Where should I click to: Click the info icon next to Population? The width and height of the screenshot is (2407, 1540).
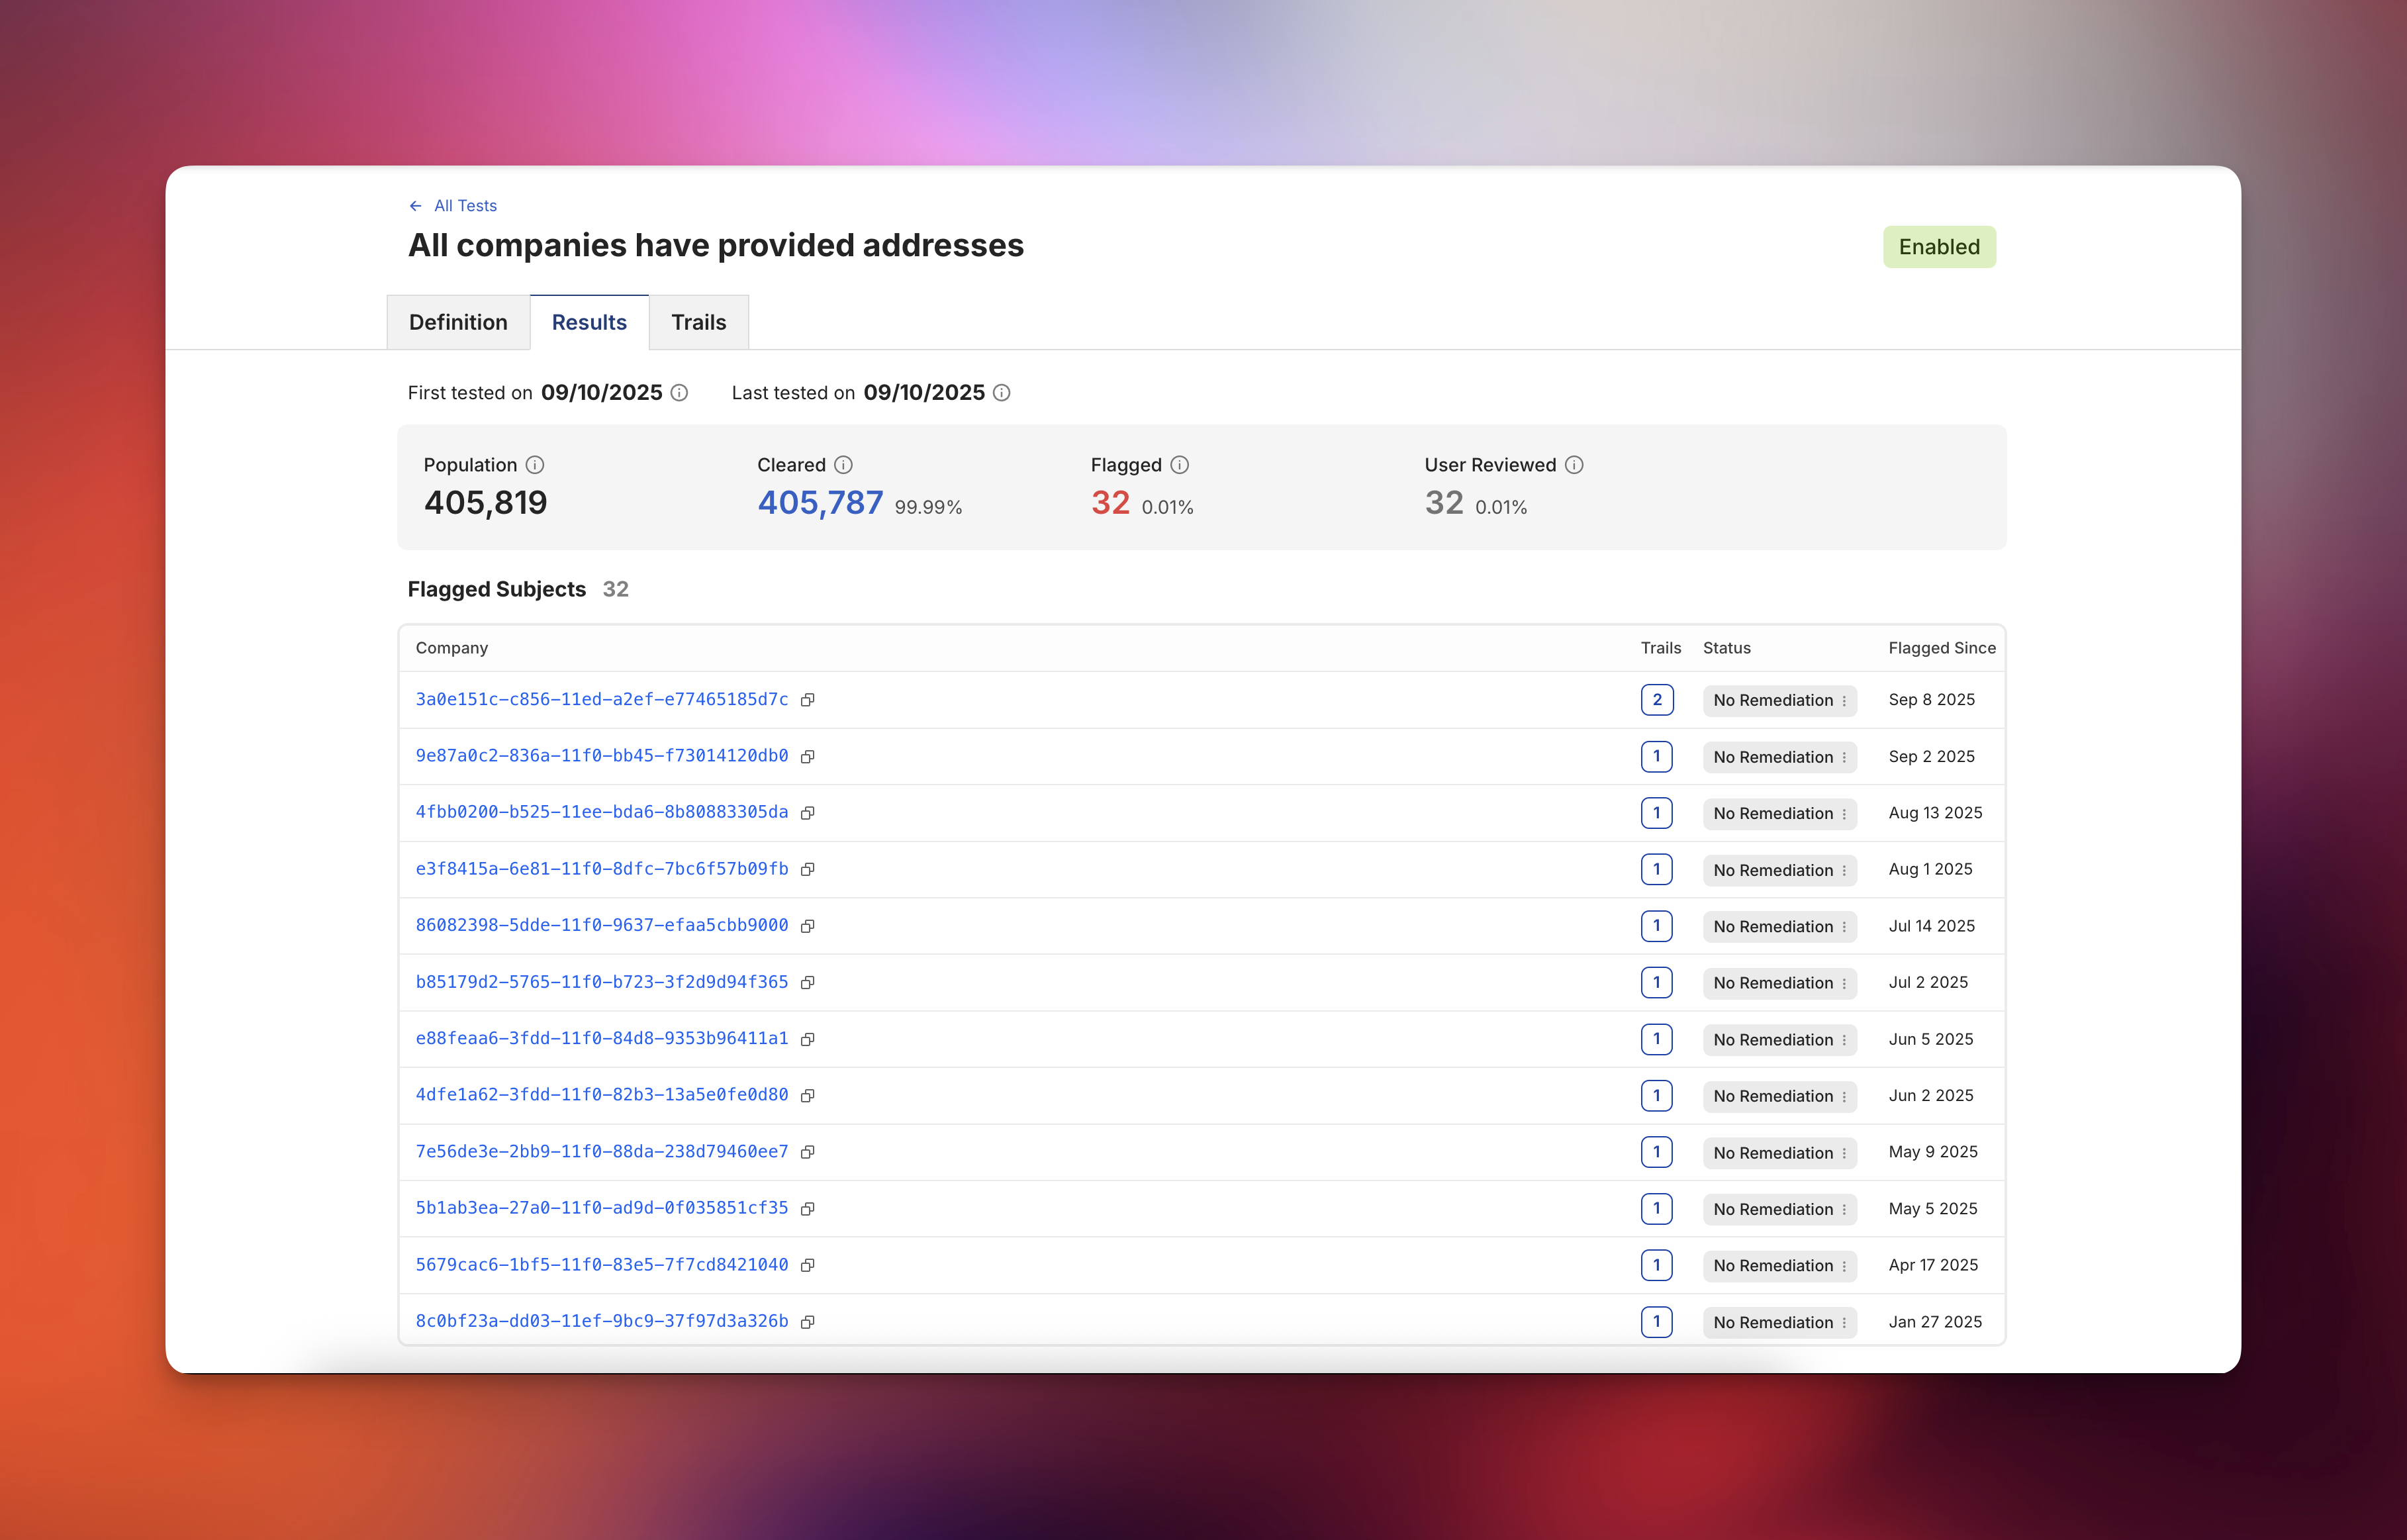tap(535, 465)
